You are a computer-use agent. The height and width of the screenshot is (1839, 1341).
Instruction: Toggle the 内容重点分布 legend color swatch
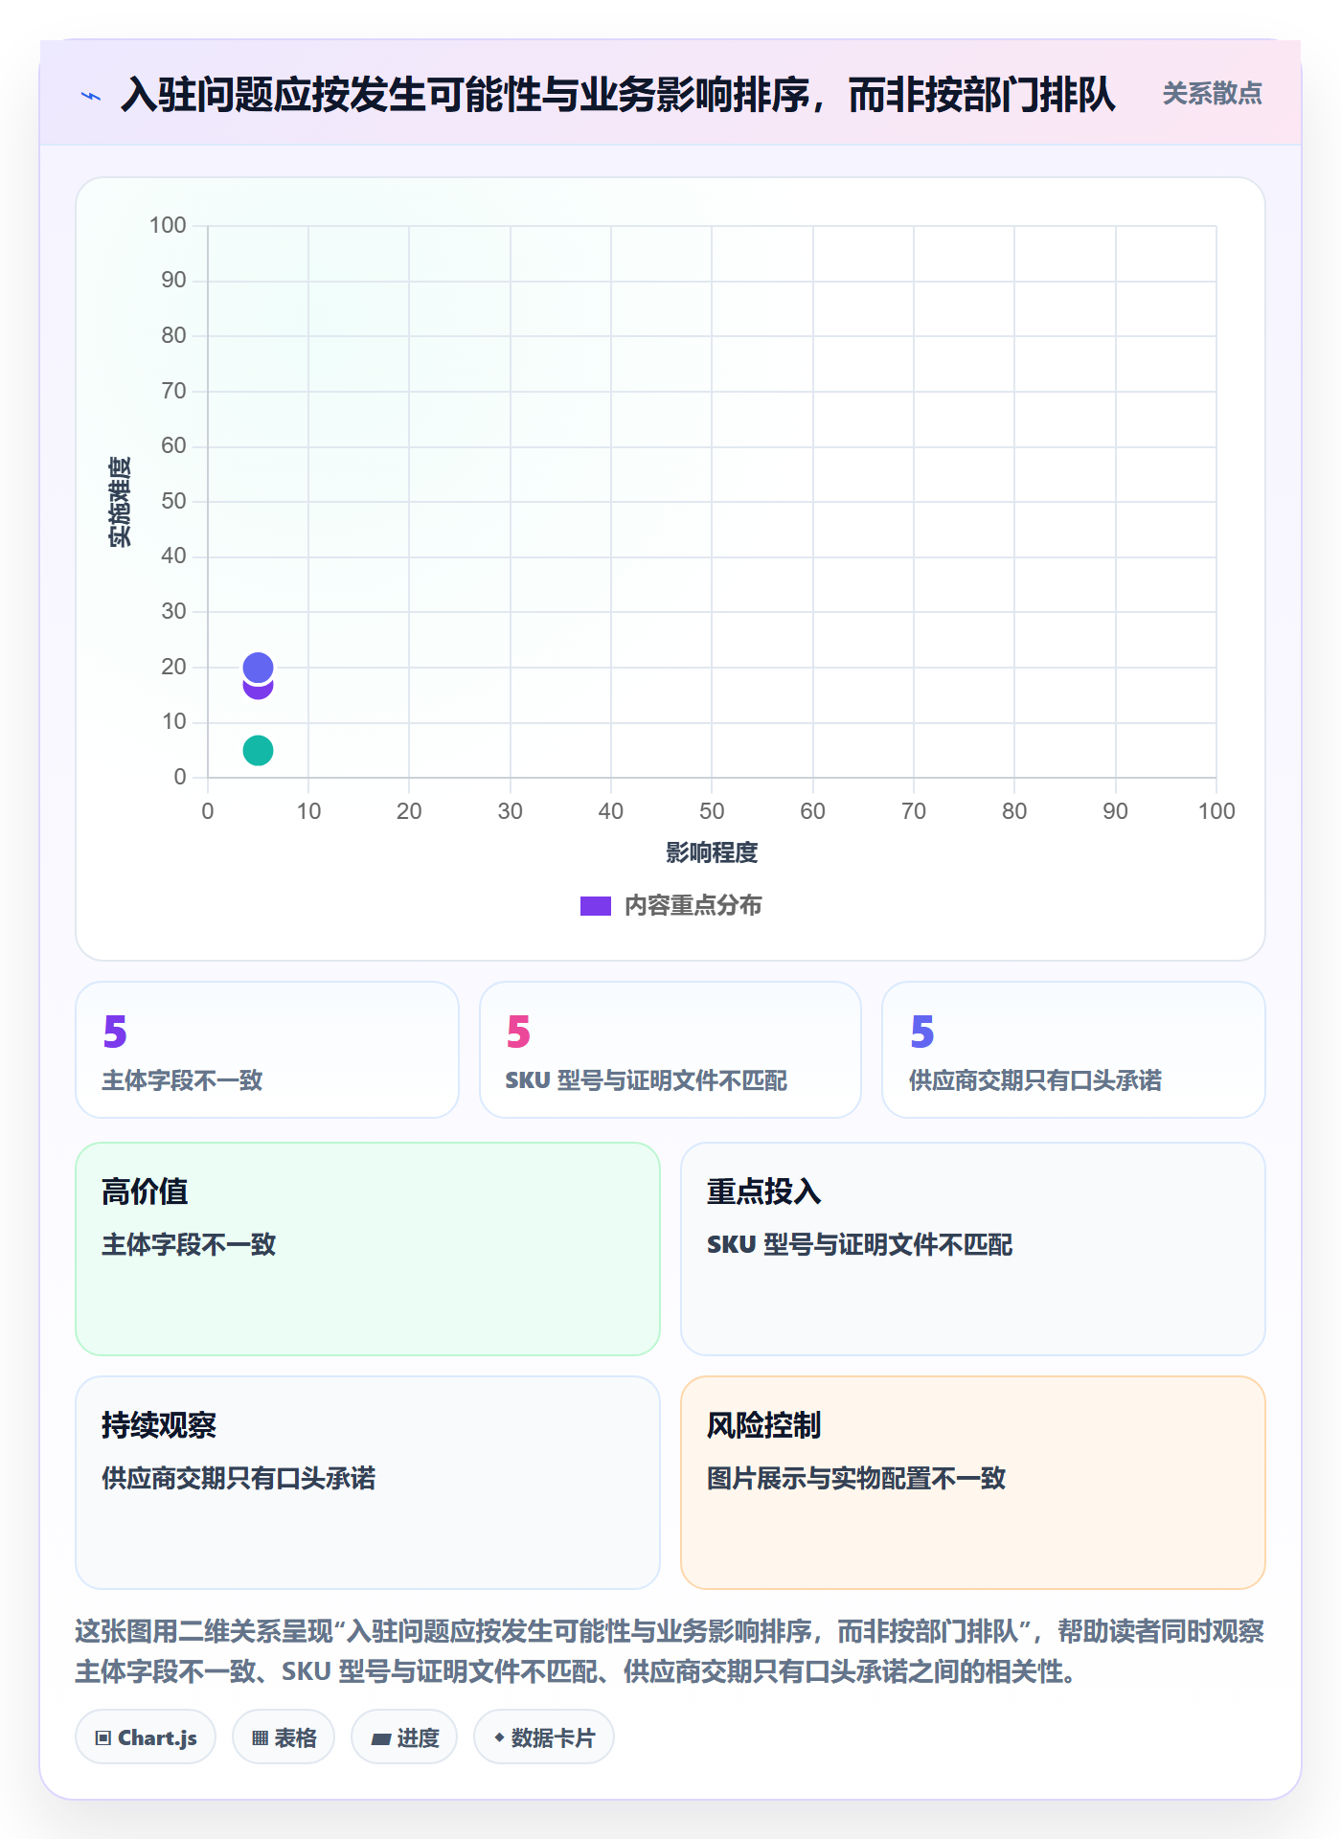[596, 906]
